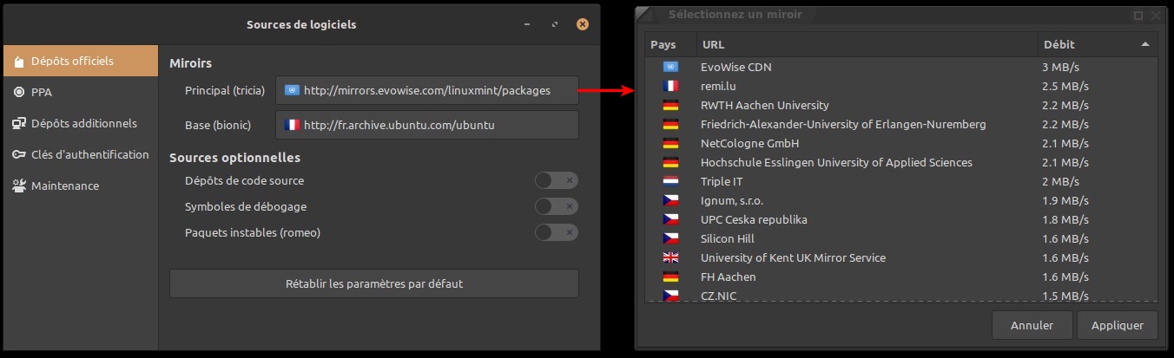Toggle Symboles de débogage switch on

(556, 206)
